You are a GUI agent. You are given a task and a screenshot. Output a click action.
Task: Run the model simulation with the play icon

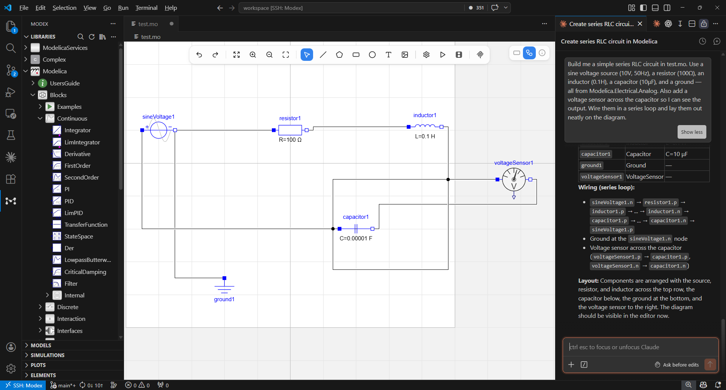(442, 54)
